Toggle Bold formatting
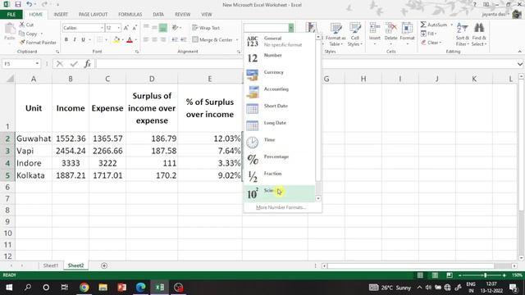Viewport: 525px width, 295px height. (66, 40)
